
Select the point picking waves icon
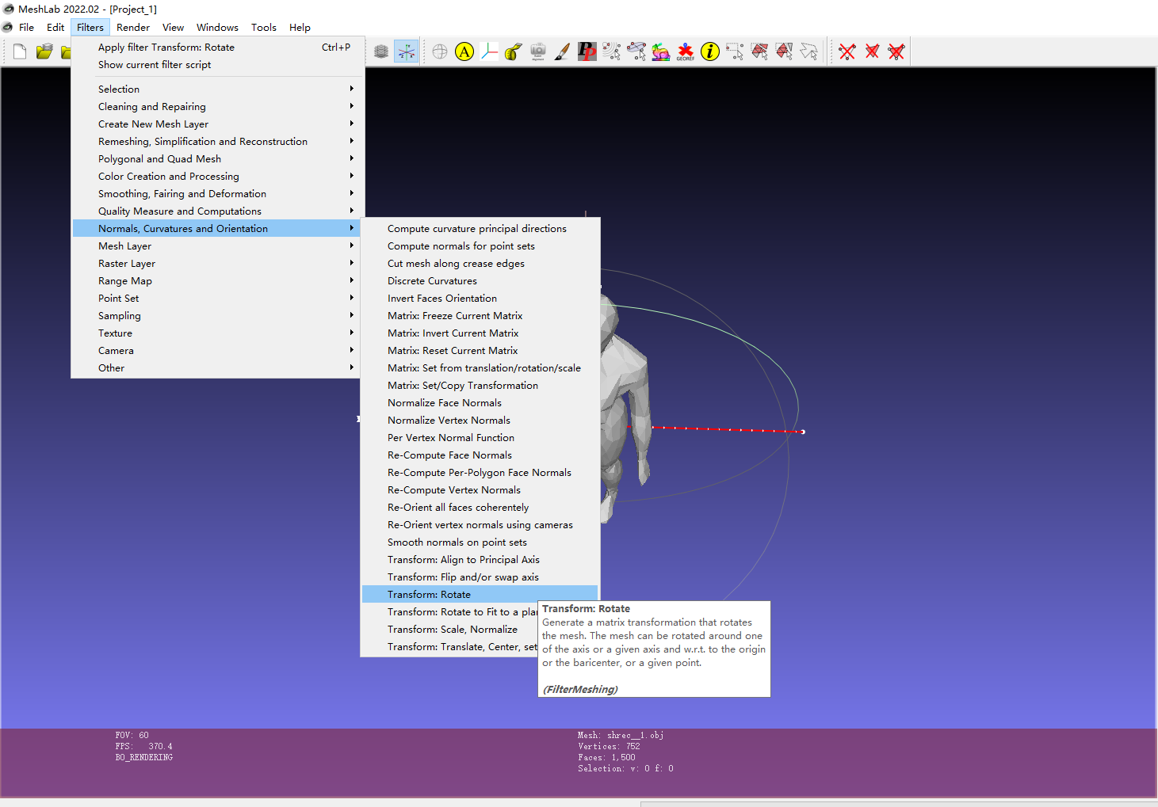612,51
